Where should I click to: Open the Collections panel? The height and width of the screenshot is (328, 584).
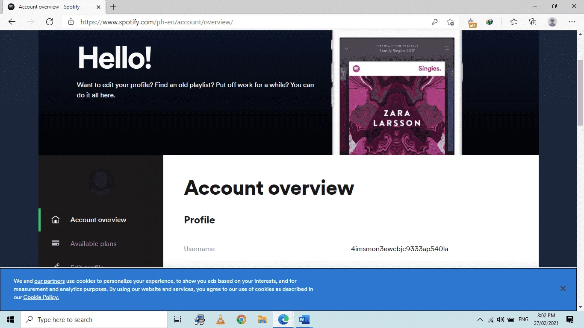pos(533,22)
